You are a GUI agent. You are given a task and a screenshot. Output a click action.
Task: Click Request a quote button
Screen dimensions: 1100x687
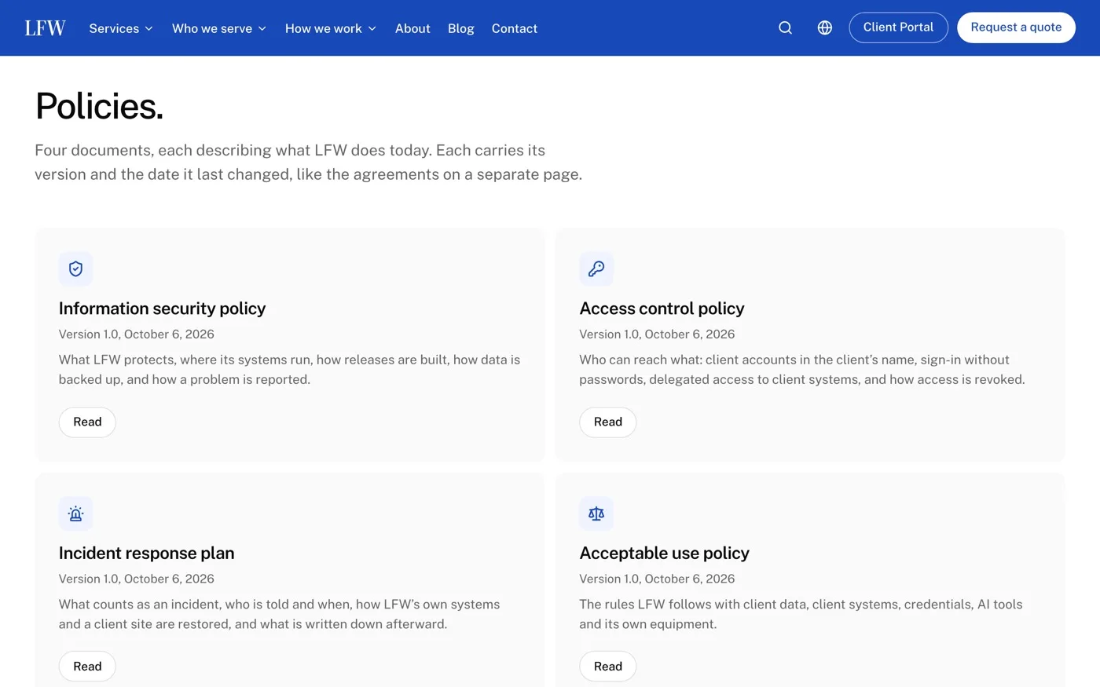click(x=1016, y=27)
